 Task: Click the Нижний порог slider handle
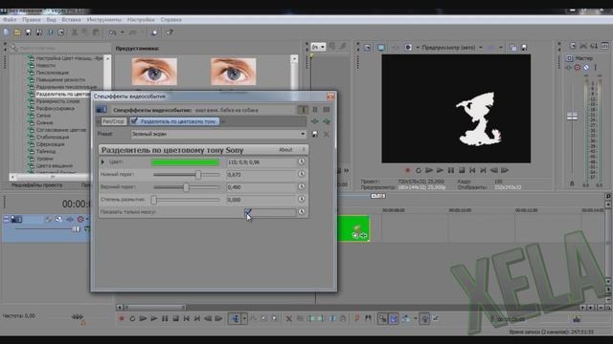(x=198, y=174)
